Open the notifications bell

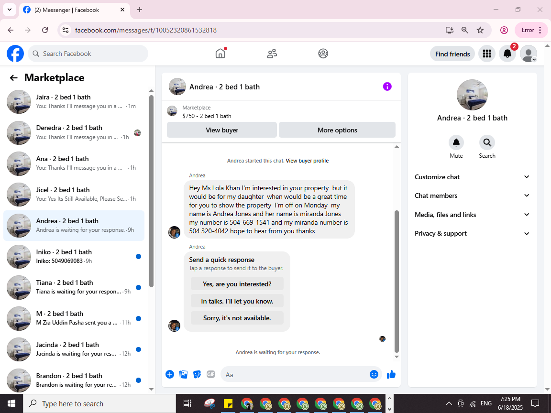(507, 54)
